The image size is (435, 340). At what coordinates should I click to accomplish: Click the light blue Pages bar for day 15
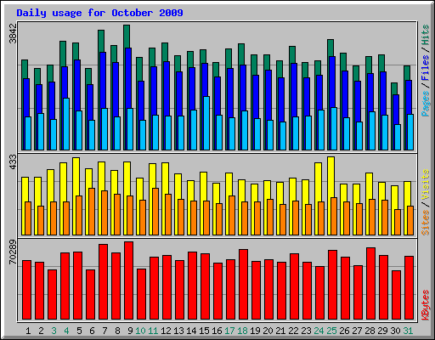(206, 123)
